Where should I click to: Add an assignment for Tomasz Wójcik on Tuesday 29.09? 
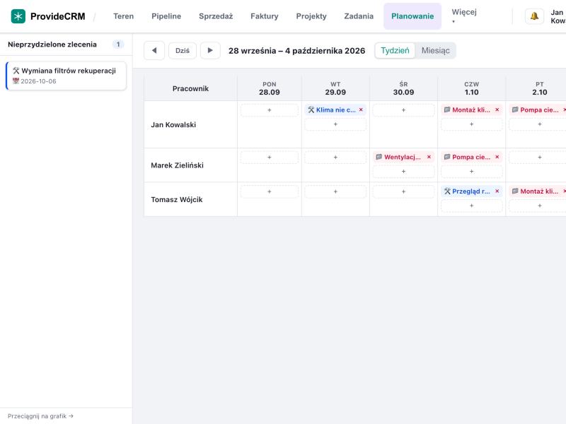[335, 192]
